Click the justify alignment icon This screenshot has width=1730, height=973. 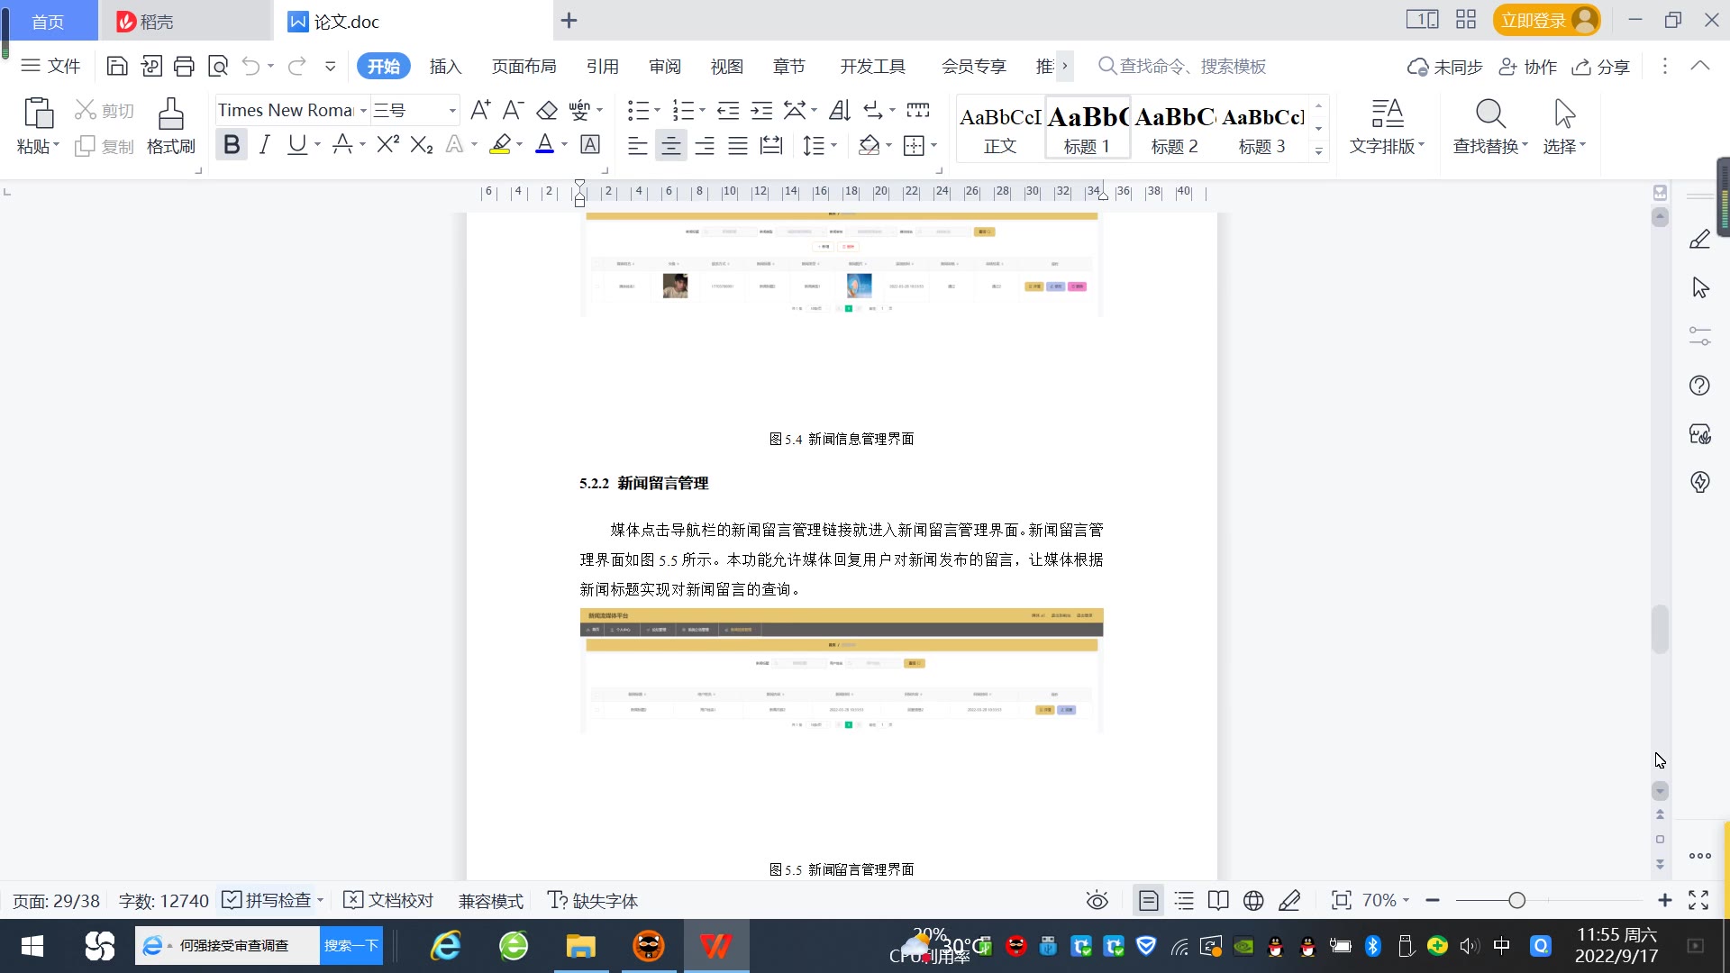point(738,145)
